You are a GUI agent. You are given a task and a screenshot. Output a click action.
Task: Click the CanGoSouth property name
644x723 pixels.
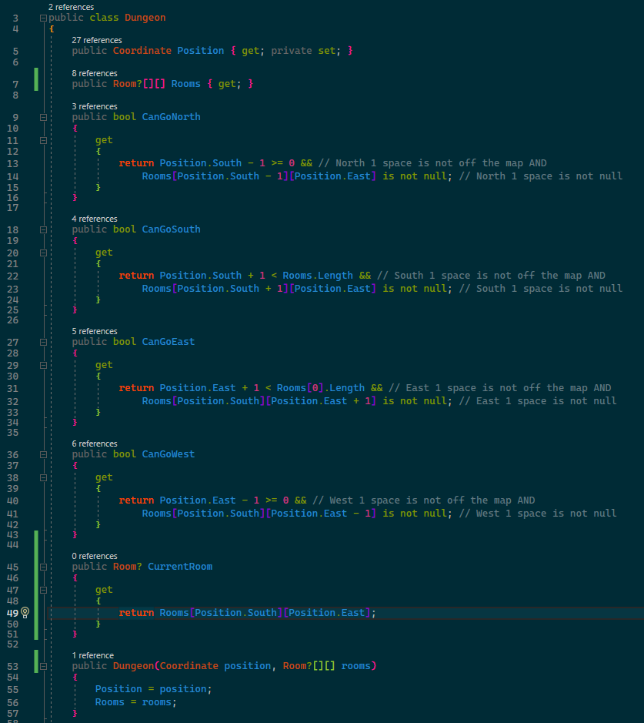pyautogui.click(x=171, y=229)
